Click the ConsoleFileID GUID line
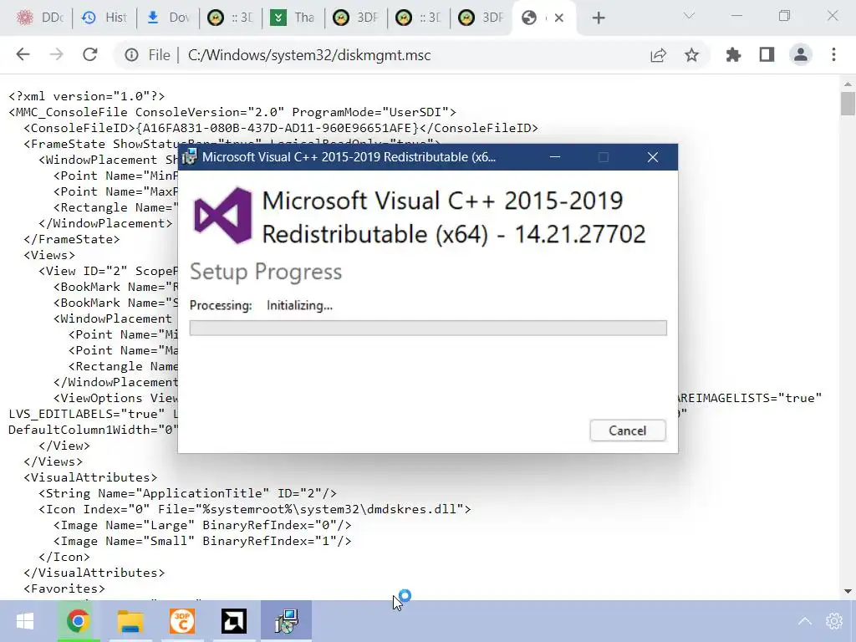 [x=281, y=128]
